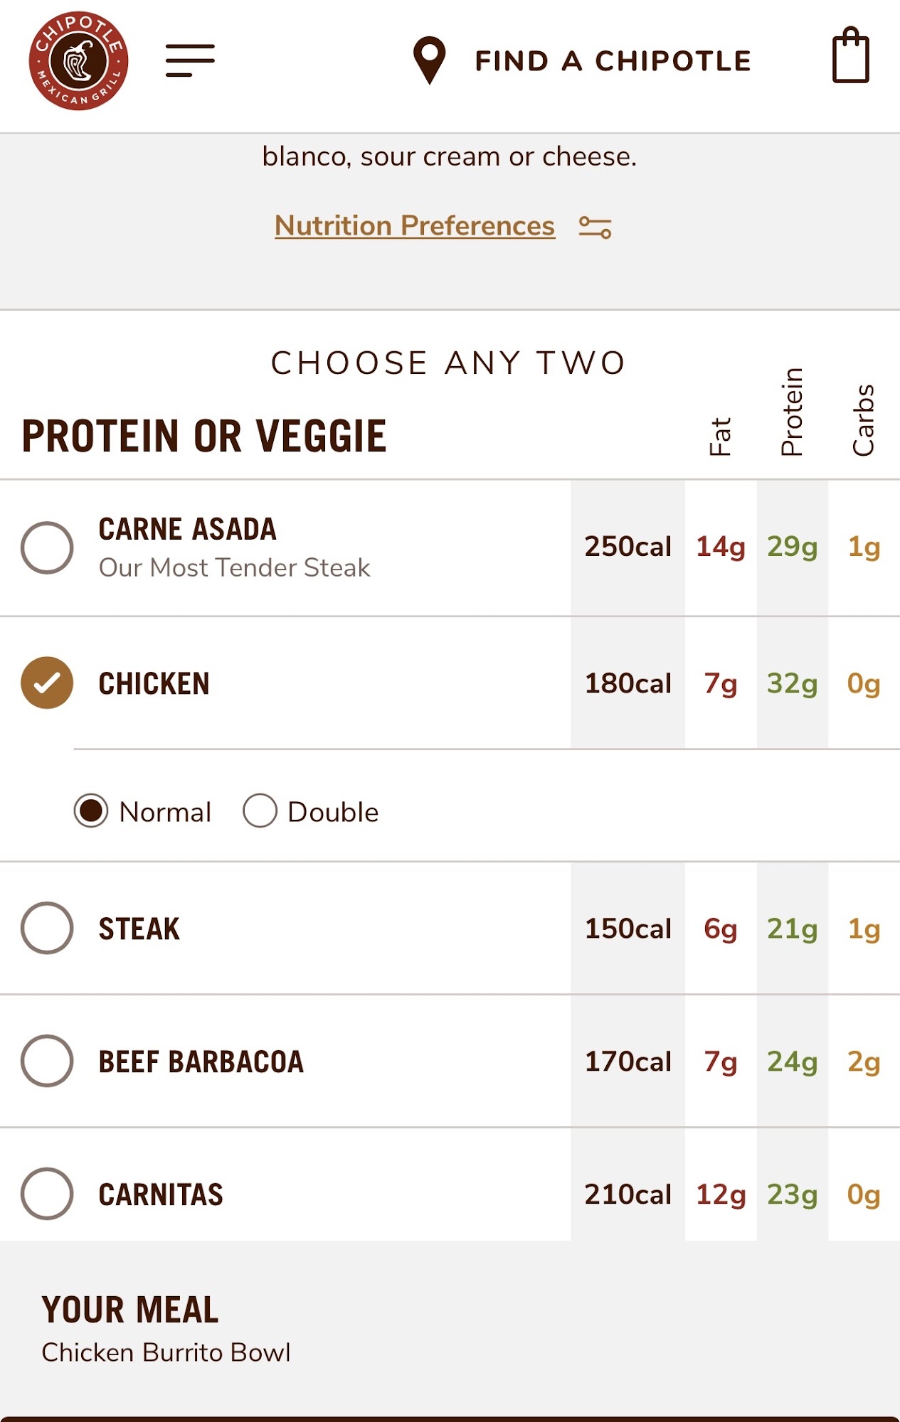Tap Carne Asada 250cal nutrition value
This screenshot has width=900, height=1422.
(x=628, y=547)
